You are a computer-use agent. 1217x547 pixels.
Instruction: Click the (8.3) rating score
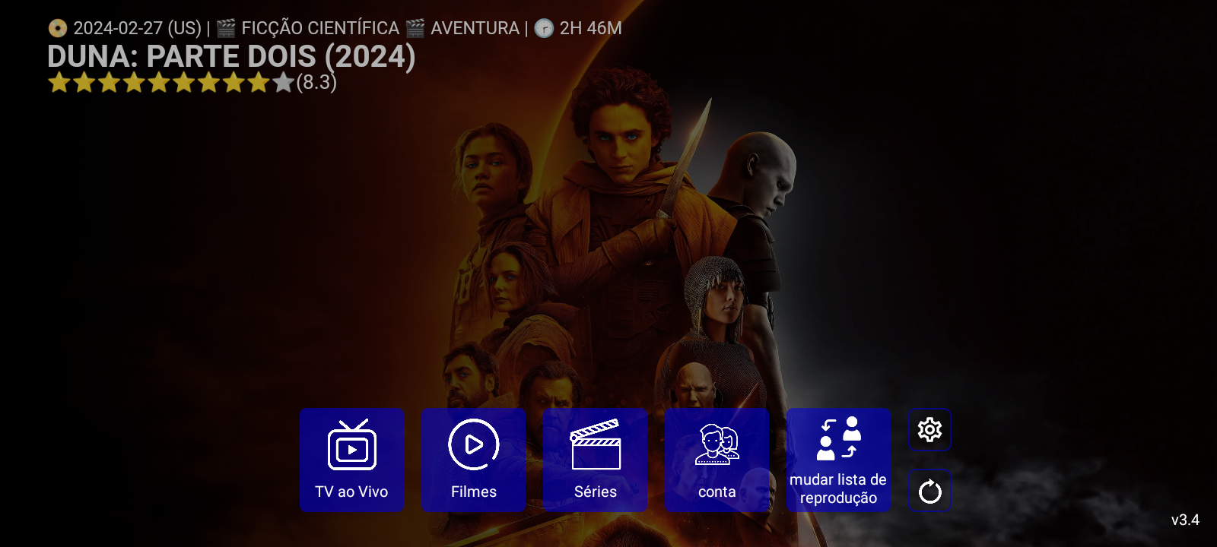[316, 82]
